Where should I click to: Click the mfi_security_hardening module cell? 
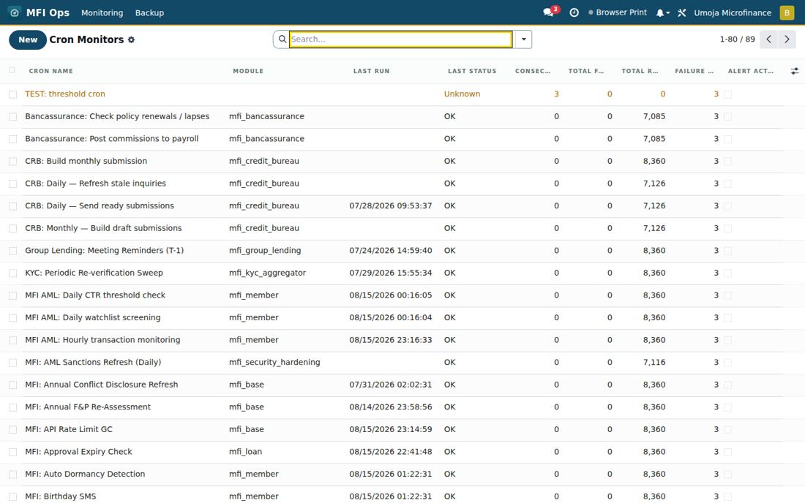click(274, 362)
